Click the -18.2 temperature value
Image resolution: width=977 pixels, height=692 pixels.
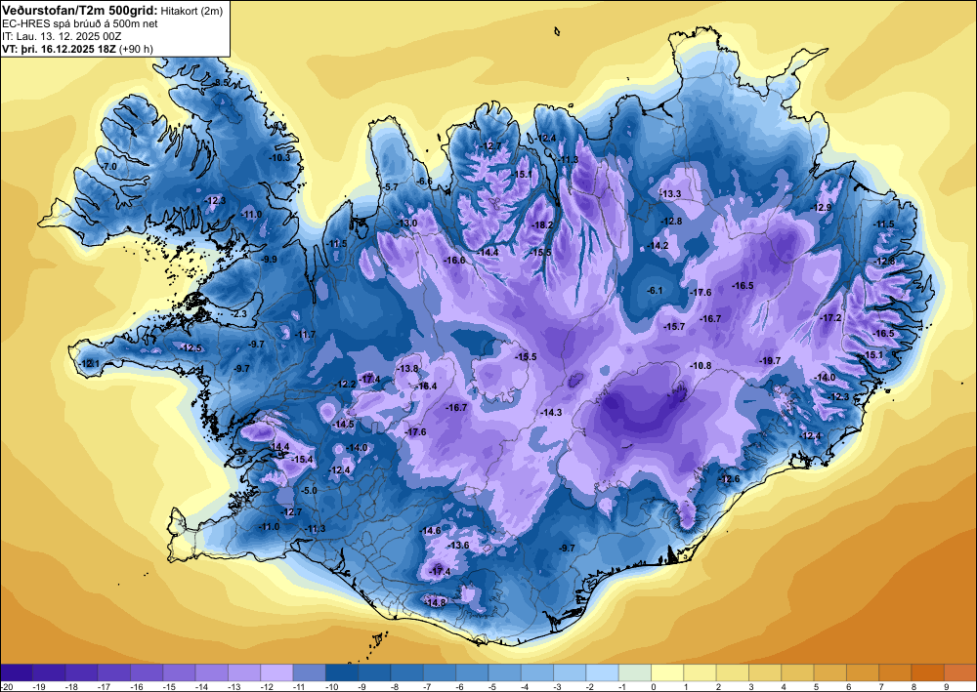[x=542, y=224]
